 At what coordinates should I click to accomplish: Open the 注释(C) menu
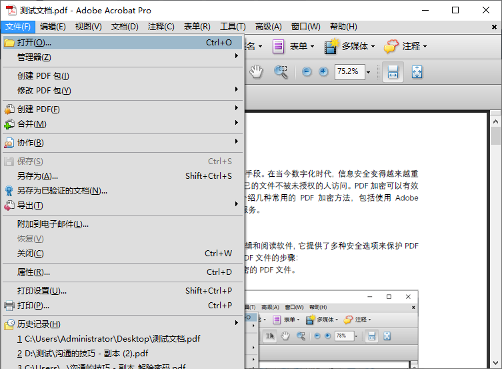click(x=161, y=27)
